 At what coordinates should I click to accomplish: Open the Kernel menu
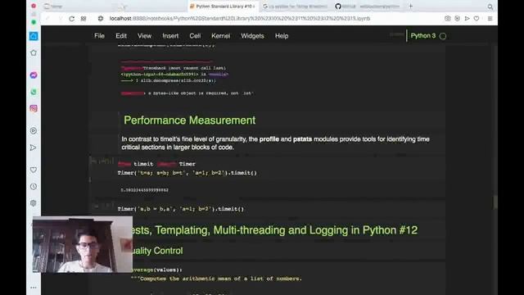[x=220, y=36]
